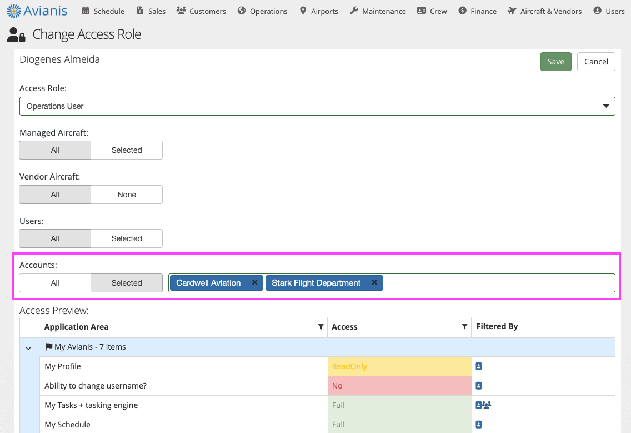Viewport: 631px width, 433px height.
Task: Set Vendor Aircraft to None
Action: coord(127,195)
